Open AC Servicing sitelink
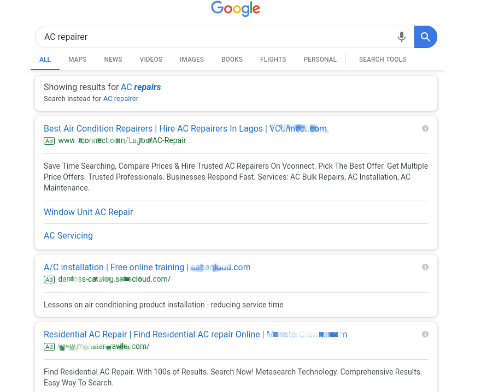This screenshot has height=392, width=481. click(68, 235)
